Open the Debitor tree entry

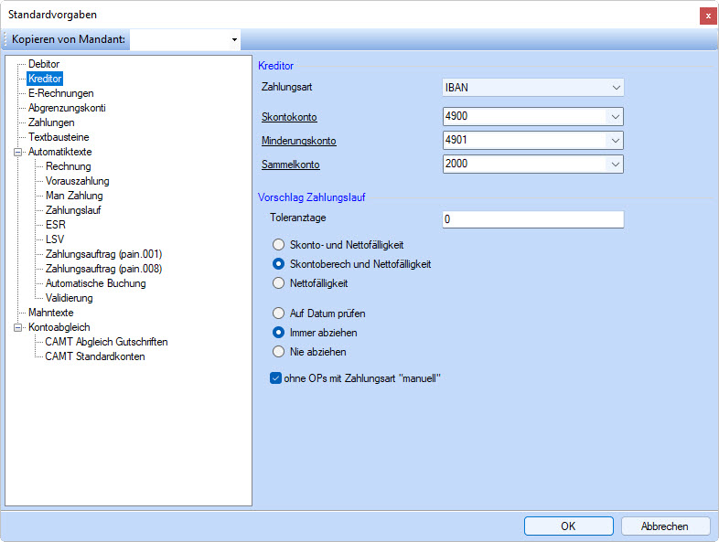pos(44,64)
